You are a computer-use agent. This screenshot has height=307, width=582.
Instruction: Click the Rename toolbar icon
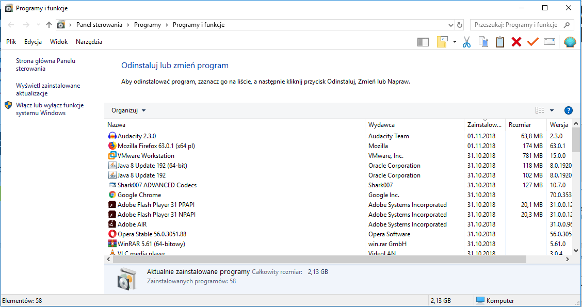[x=549, y=42]
